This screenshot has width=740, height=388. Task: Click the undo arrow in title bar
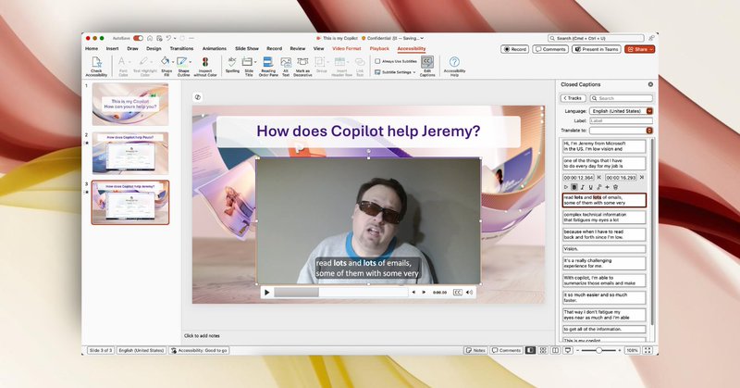[168, 38]
